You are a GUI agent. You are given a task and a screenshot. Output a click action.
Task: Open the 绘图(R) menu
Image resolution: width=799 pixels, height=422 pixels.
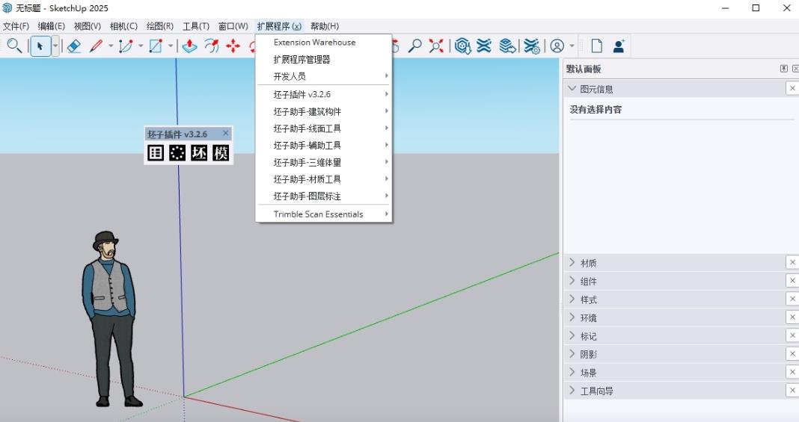(x=159, y=26)
